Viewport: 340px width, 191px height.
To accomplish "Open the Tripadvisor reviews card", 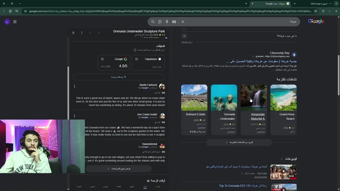I will click(x=148, y=63).
